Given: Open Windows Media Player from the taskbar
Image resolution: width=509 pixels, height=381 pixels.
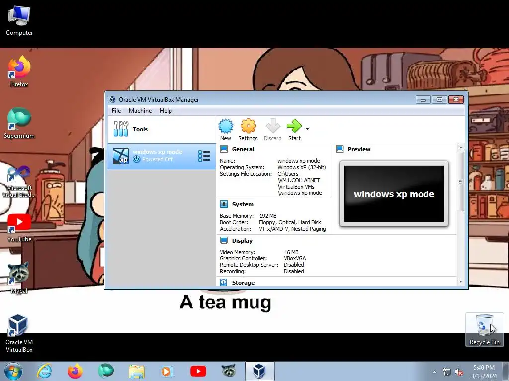Looking at the screenshot, I should tap(167, 371).
